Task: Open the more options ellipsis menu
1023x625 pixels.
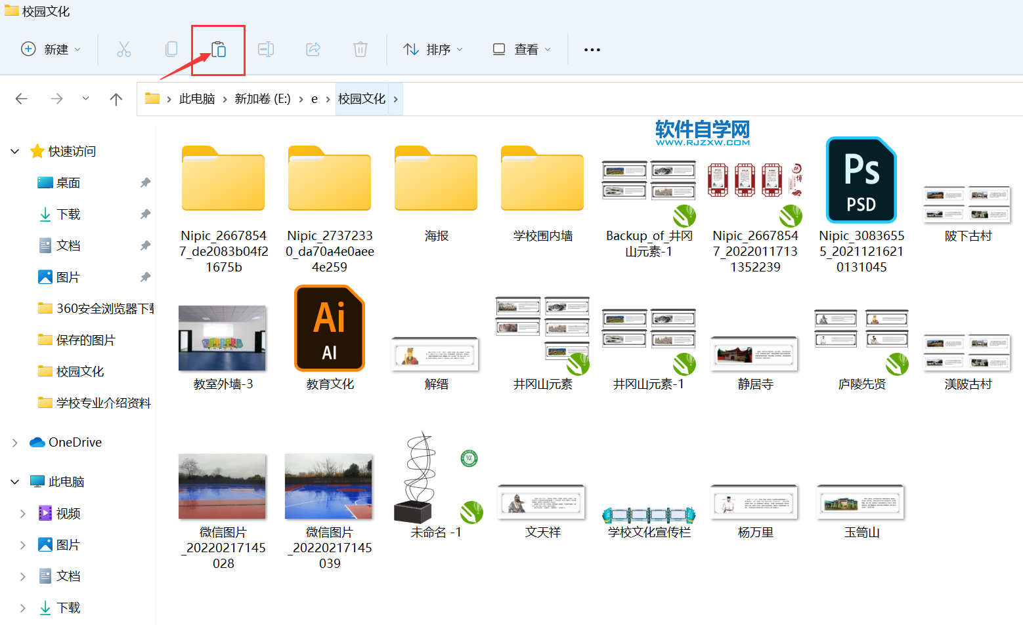Action: (x=592, y=49)
